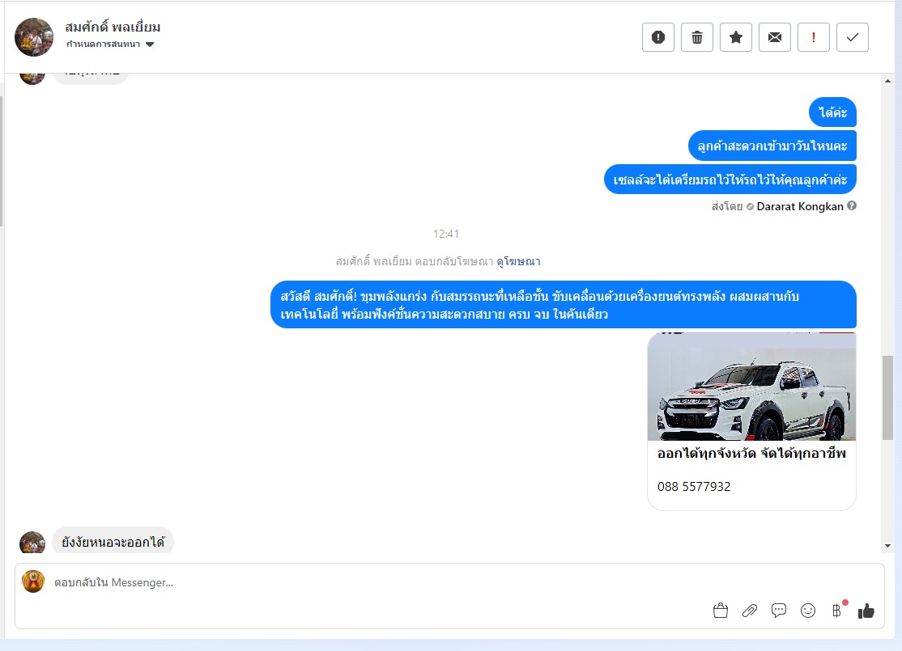This screenshot has width=902, height=651.
Task: Open สมศักดิ์ พลเยี่ยม profile picture in header
Action: (x=34, y=37)
